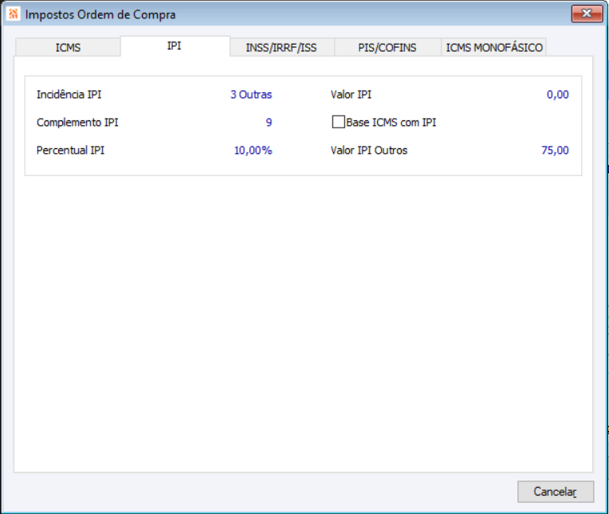Screen dimensions: 609x514
Task: Go to the PIS/COFINS tab
Action: point(387,47)
